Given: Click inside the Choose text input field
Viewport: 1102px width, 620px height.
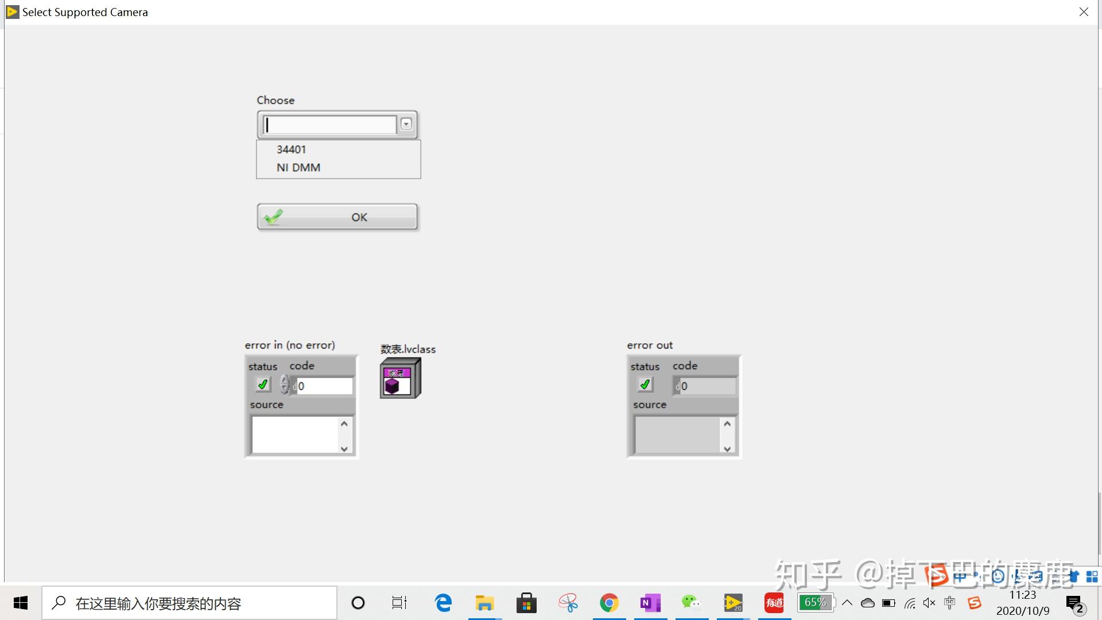Looking at the screenshot, I should click(329, 125).
